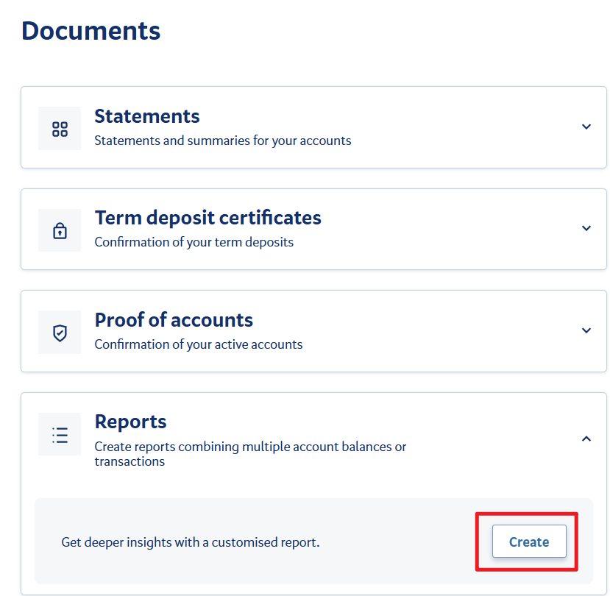Screen dimensions: 610x596
Task: Click the Documents page title
Action: (x=91, y=31)
